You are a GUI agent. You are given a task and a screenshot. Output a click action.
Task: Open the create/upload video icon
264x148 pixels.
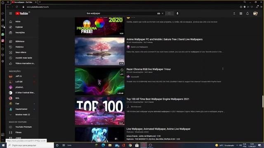(234, 14)
